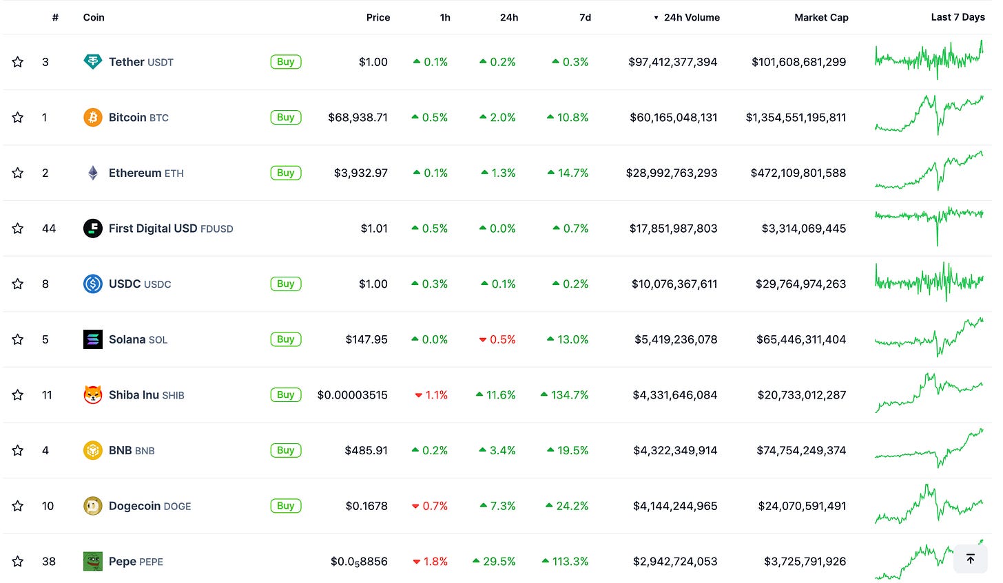Favorite Bitcoin with its star

[x=18, y=118]
